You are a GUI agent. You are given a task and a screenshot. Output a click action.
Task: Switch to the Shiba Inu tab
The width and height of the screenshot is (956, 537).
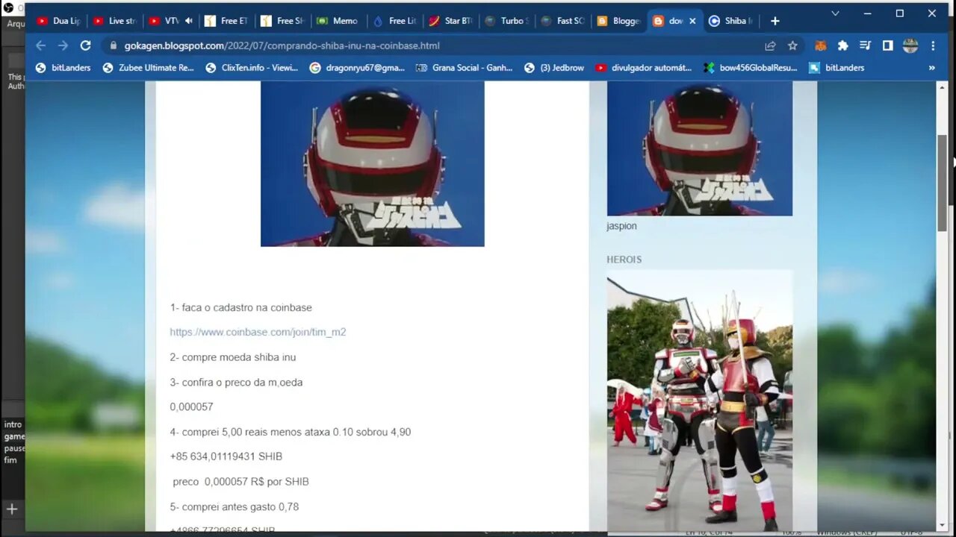(x=730, y=21)
